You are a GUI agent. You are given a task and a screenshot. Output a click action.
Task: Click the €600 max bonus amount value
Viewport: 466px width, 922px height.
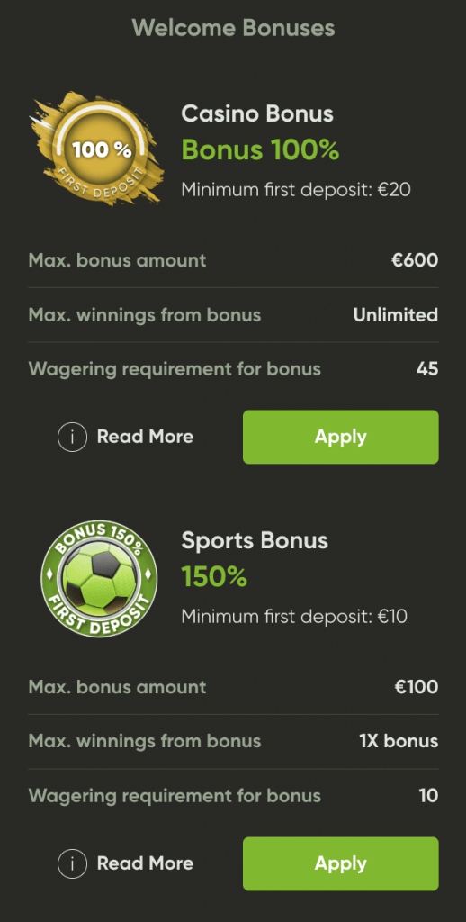(416, 260)
